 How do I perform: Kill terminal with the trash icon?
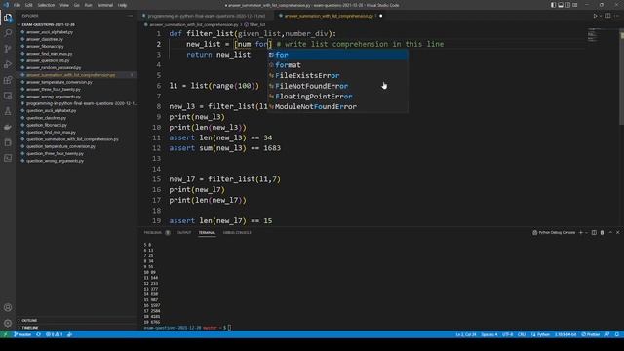(602, 232)
